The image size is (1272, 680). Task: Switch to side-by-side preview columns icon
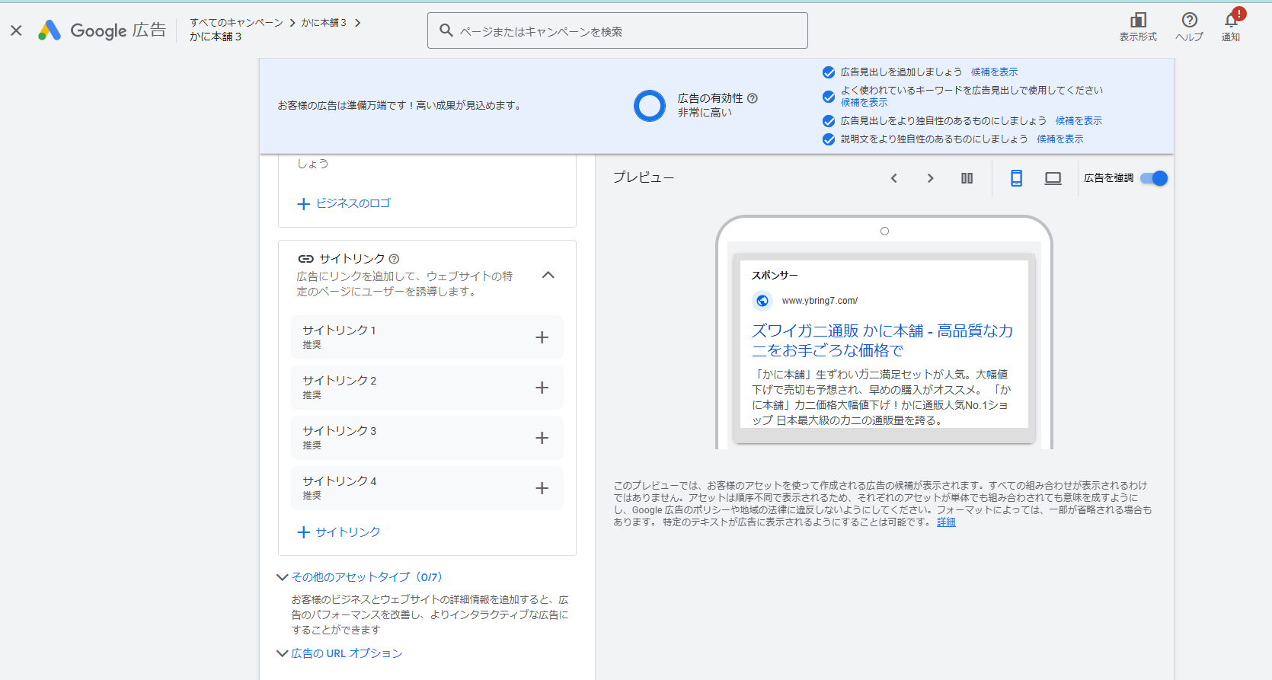coord(967,178)
